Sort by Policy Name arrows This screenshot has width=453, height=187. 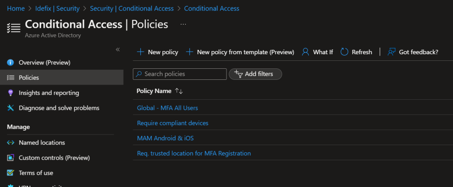(179, 91)
